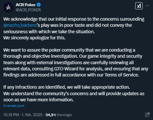
Task: View the 34,9 t view count
Action: [50, 115]
